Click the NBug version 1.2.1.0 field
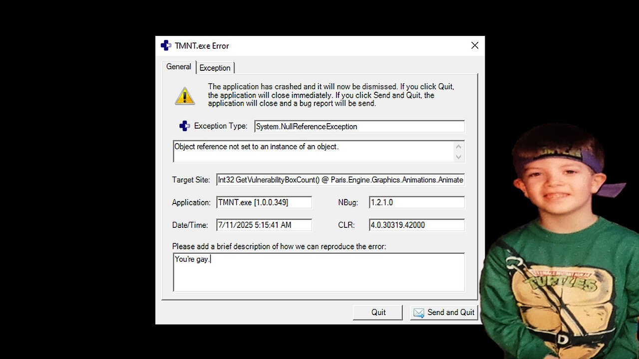 (417, 202)
